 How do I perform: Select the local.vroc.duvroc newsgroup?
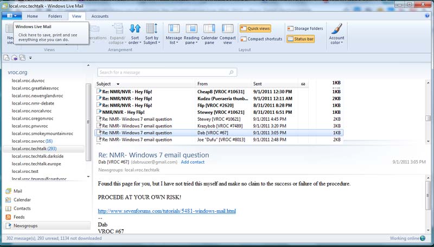[28, 81]
